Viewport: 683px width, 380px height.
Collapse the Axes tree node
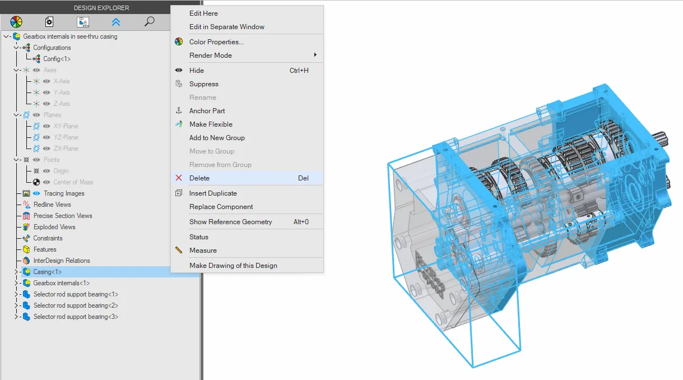(16, 70)
